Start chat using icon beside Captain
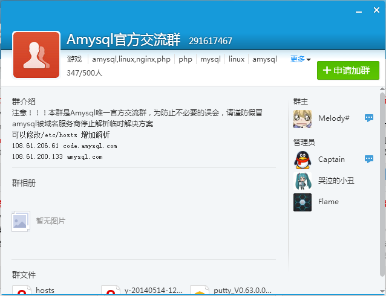The height and width of the screenshot is (296, 386). (368, 159)
